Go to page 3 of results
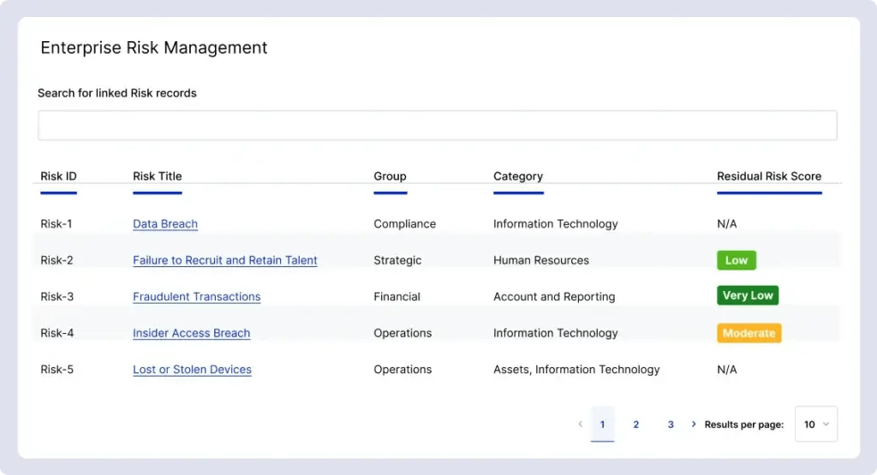The height and width of the screenshot is (475, 877). [x=671, y=425]
